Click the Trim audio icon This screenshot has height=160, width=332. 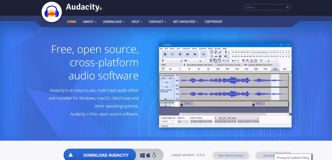click(223, 61)
